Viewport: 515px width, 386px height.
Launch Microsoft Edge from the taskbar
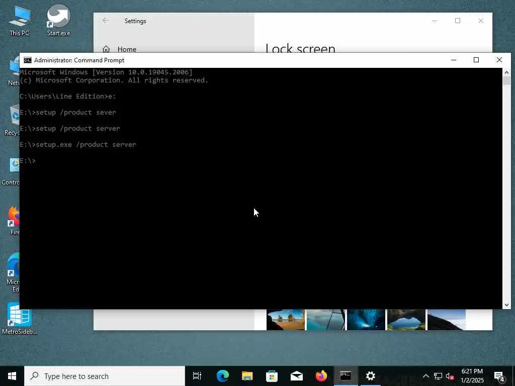click(x=223, y=376)
